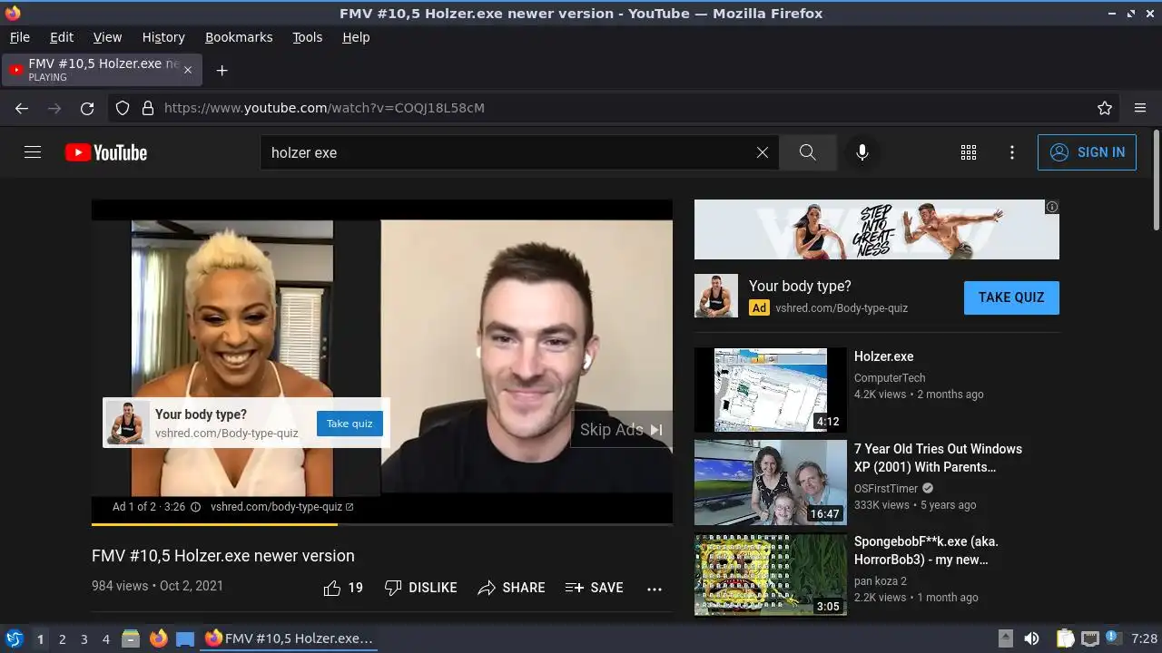1162x653 pixels.
Task: Open the desktop start menu icon
Action: [x=14, y=638]
